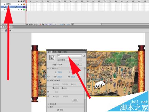Click the edit multiple frames icon

[x=50, y=24]
